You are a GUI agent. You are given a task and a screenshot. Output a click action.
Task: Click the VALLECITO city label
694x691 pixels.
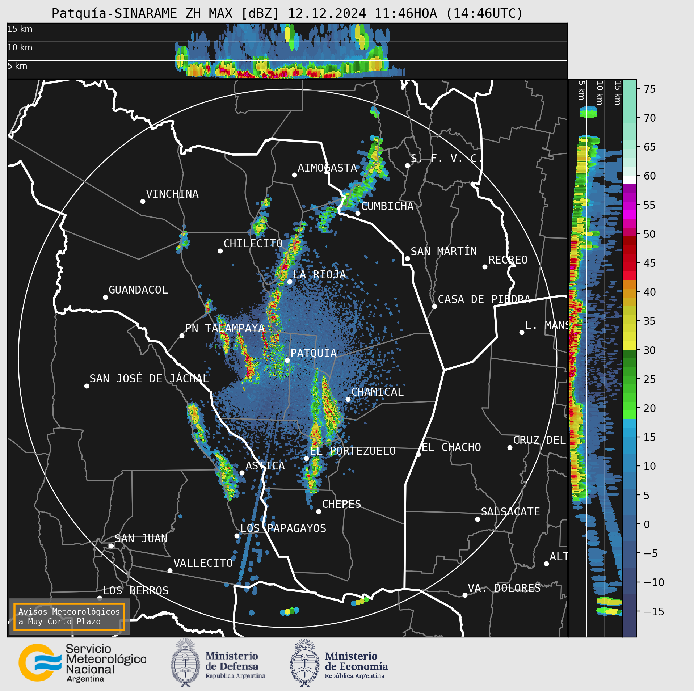coord(203,563)
